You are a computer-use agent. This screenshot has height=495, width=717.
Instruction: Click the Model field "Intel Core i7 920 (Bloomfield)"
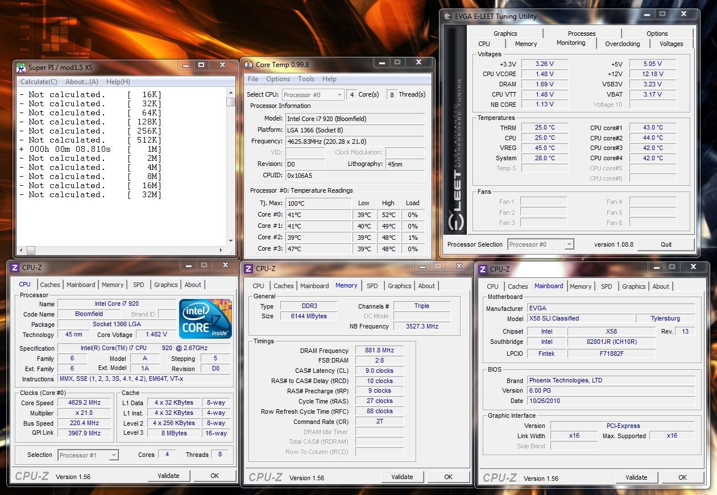coord(355,118)
